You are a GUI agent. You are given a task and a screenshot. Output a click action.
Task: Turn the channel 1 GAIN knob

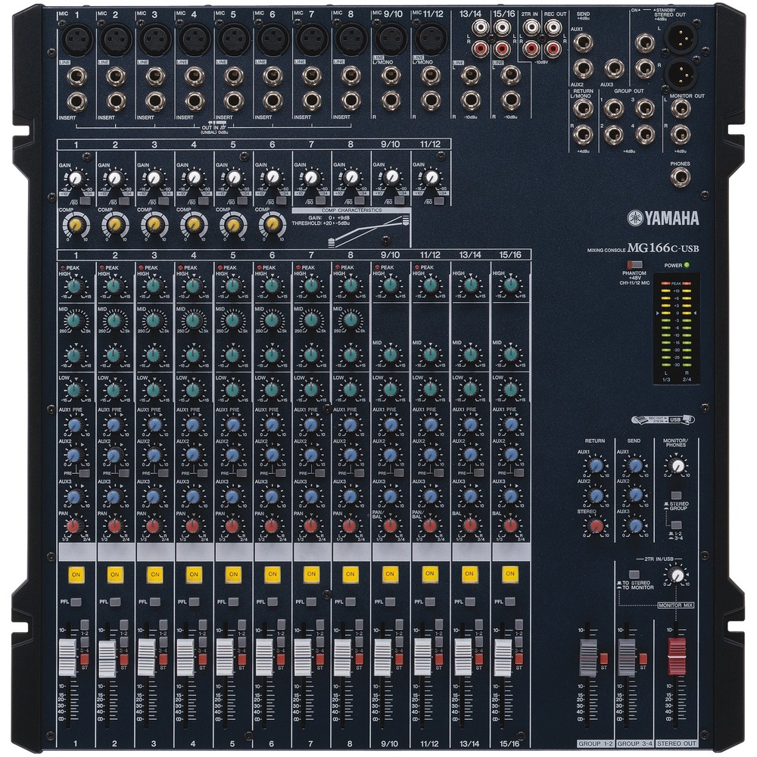75,179
